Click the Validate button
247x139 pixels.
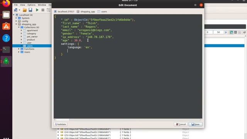[x=61, y=124]
